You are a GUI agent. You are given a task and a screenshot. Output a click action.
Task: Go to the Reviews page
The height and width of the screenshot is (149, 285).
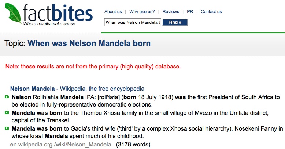coord(171,12)
